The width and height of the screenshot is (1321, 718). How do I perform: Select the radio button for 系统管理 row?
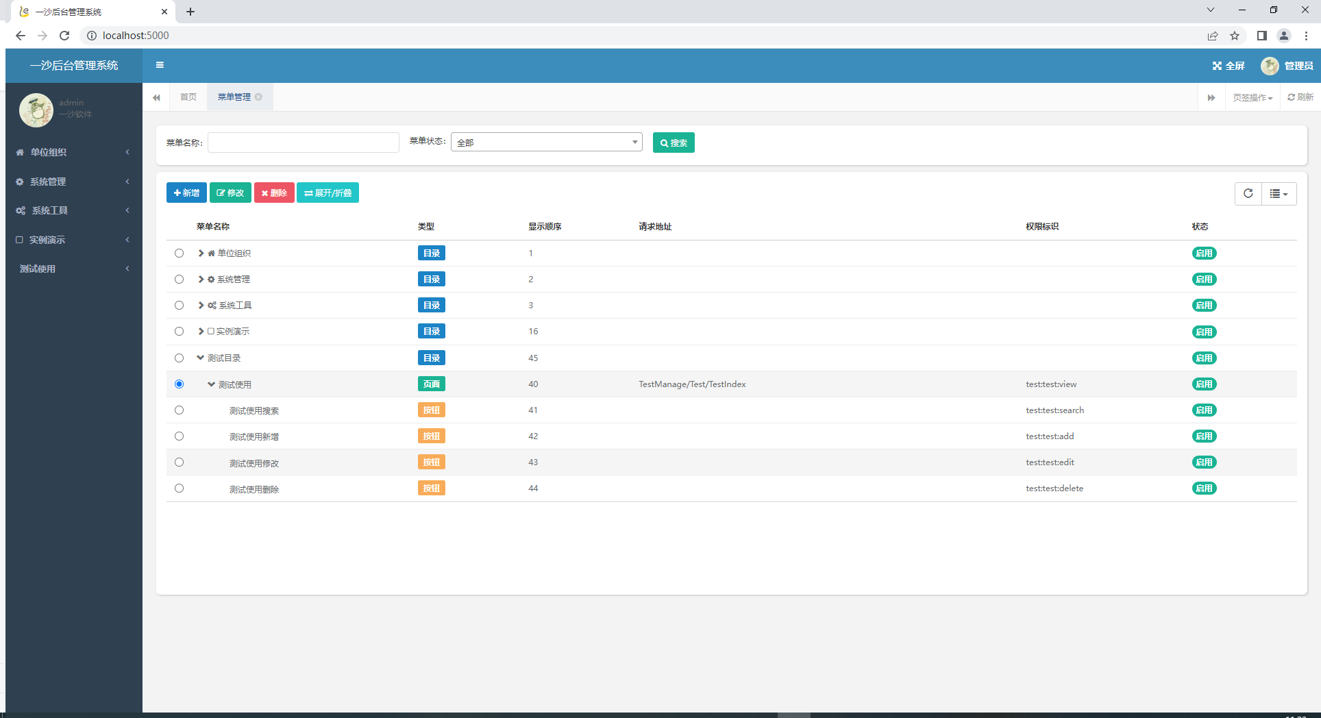[x=179, y=279]
